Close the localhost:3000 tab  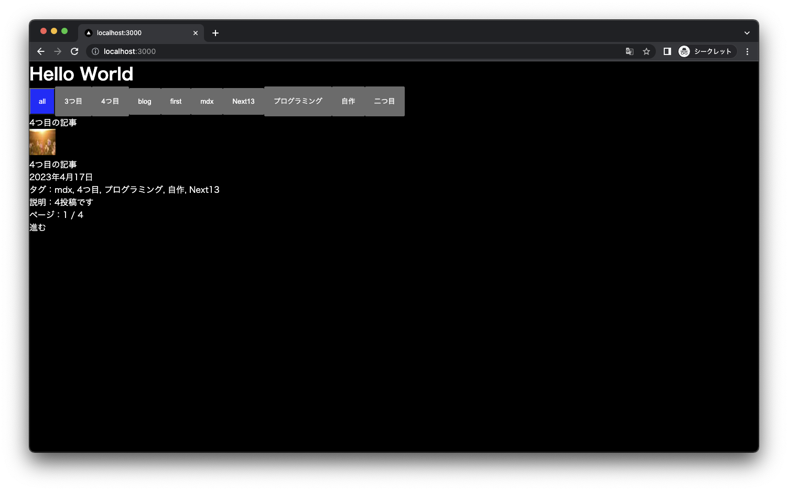pos(196,33)
